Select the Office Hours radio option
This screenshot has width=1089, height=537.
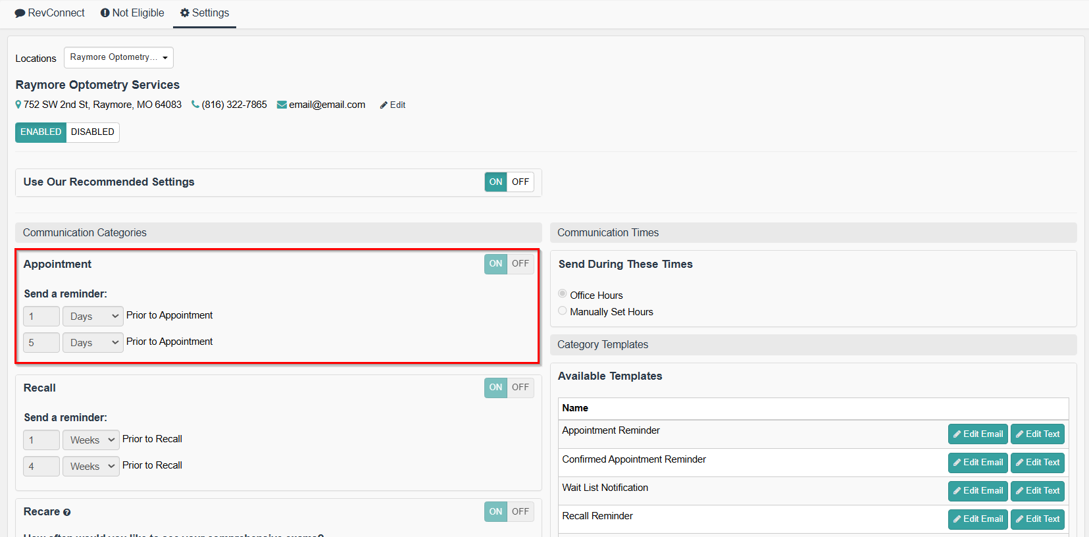[x=563, y=294]
